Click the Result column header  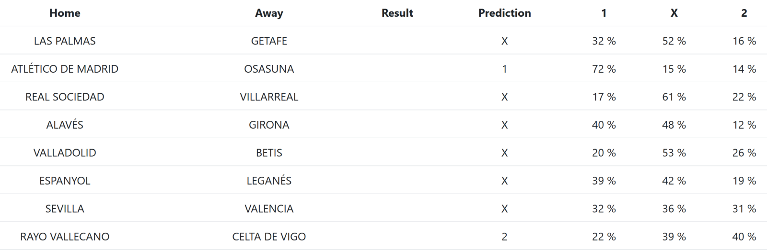[x=397, y=13]
